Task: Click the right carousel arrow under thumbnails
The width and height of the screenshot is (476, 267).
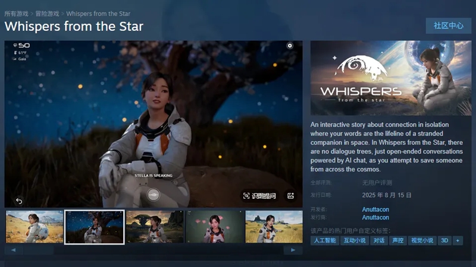Action: pyautogui.click(x=293, y=250)
